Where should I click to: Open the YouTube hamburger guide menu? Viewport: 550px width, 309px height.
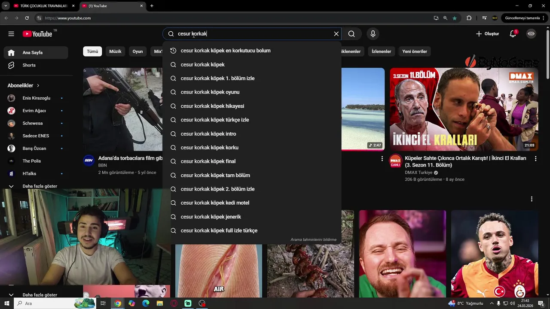point(11,34)
